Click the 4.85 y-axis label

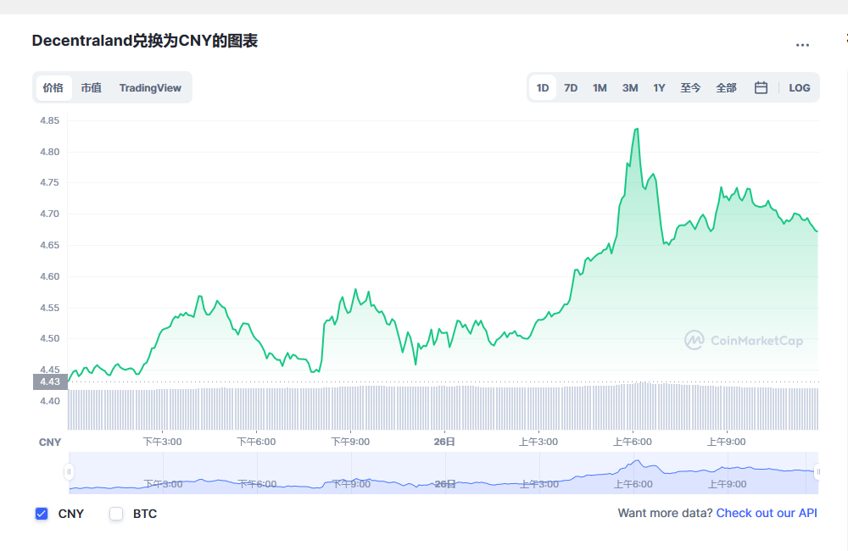point(50,120)
